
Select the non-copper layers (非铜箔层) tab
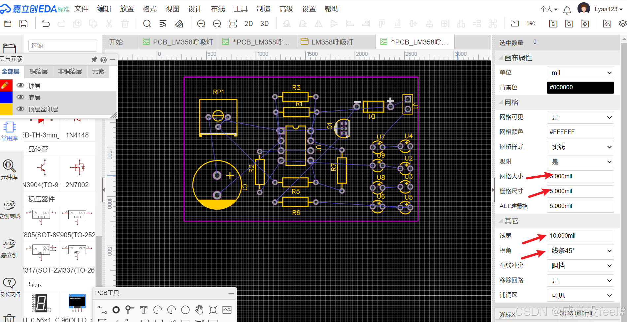70,72
